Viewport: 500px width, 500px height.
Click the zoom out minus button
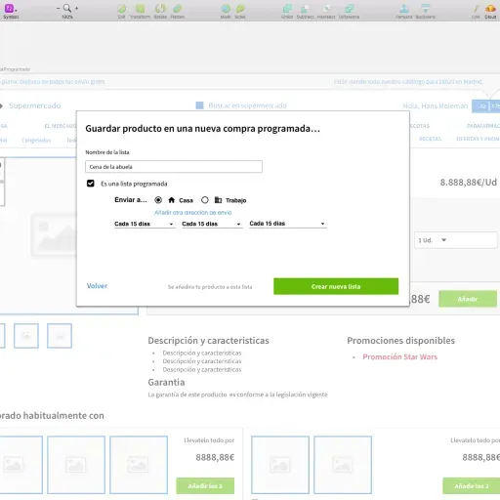(x=58, y=8)
